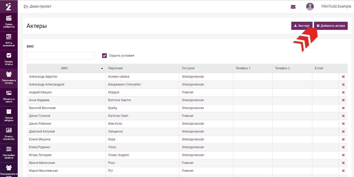Click the Экспорт button
The width and height of the screenshot is (354, 177).
click(x=302, y=26)
